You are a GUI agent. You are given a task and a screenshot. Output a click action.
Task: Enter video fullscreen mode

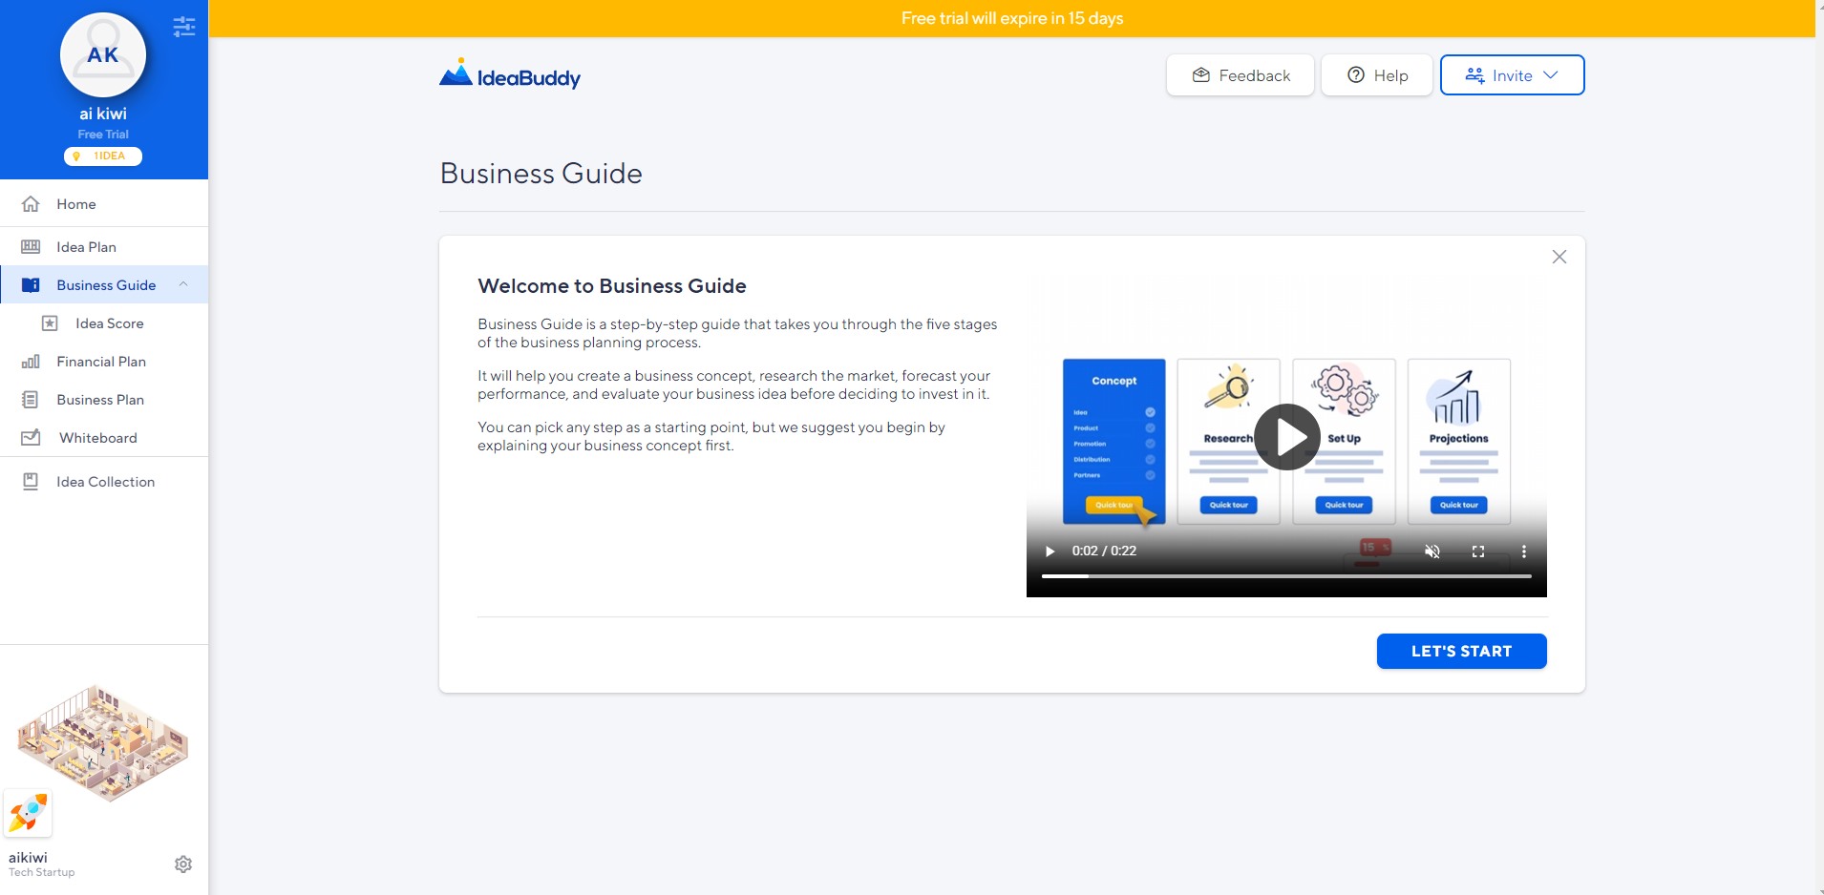[x=1478, y=552]
